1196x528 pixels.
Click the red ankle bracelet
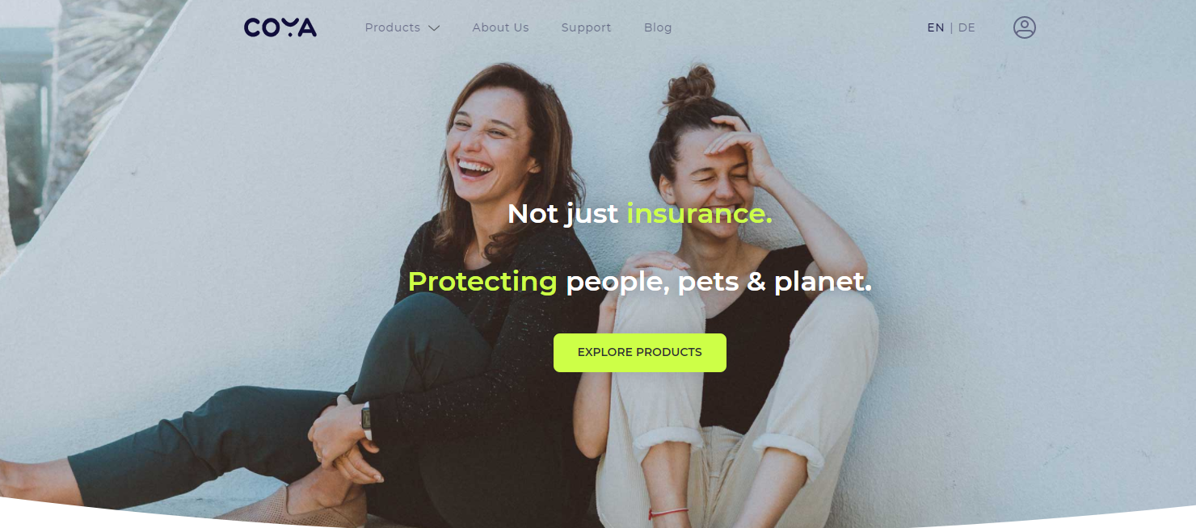tap(668, 512)
